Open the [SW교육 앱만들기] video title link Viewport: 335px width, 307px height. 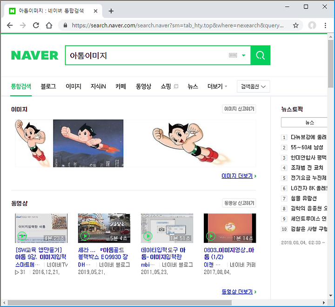coord(40,254)
